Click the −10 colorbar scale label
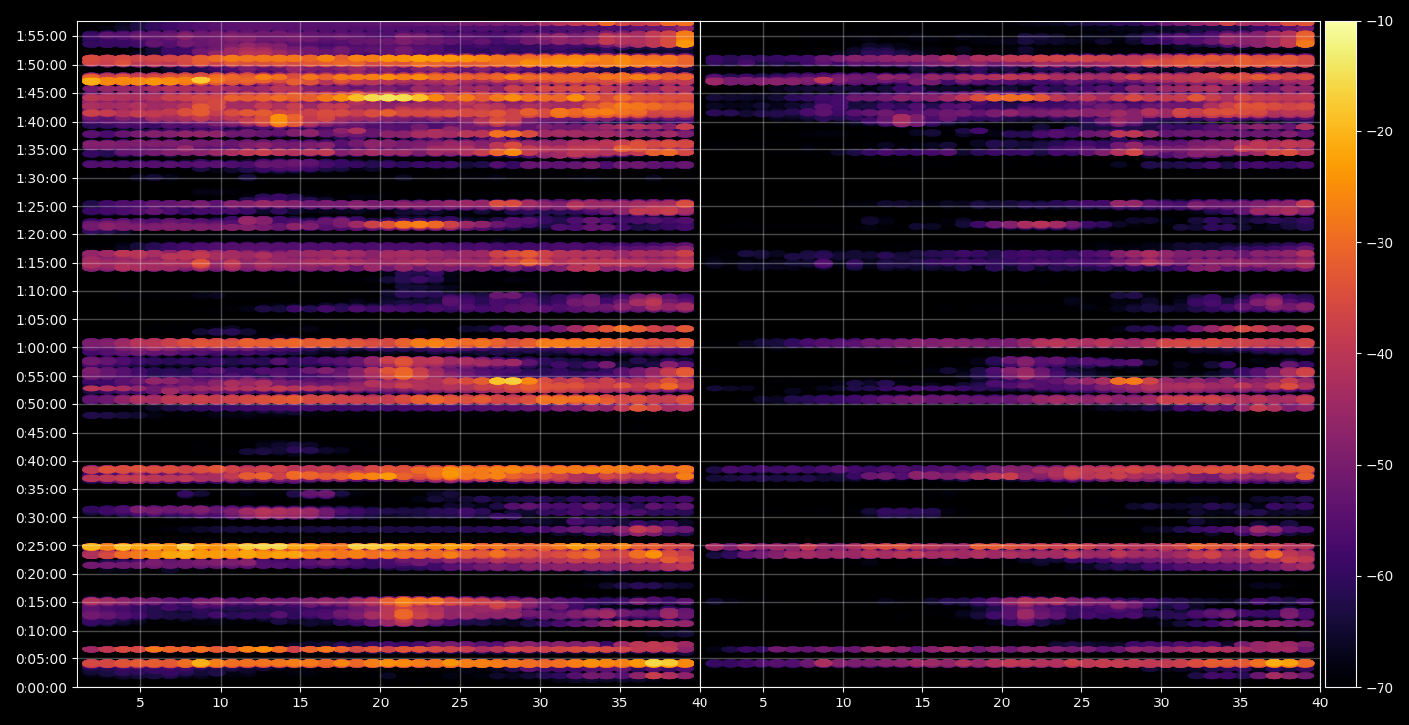The image size is (1409, 725). click(1379, 21)
